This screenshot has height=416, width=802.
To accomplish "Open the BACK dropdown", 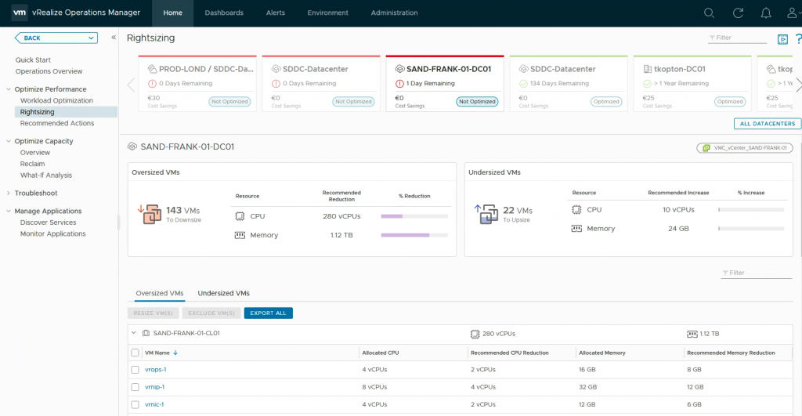I will (56, 38).
